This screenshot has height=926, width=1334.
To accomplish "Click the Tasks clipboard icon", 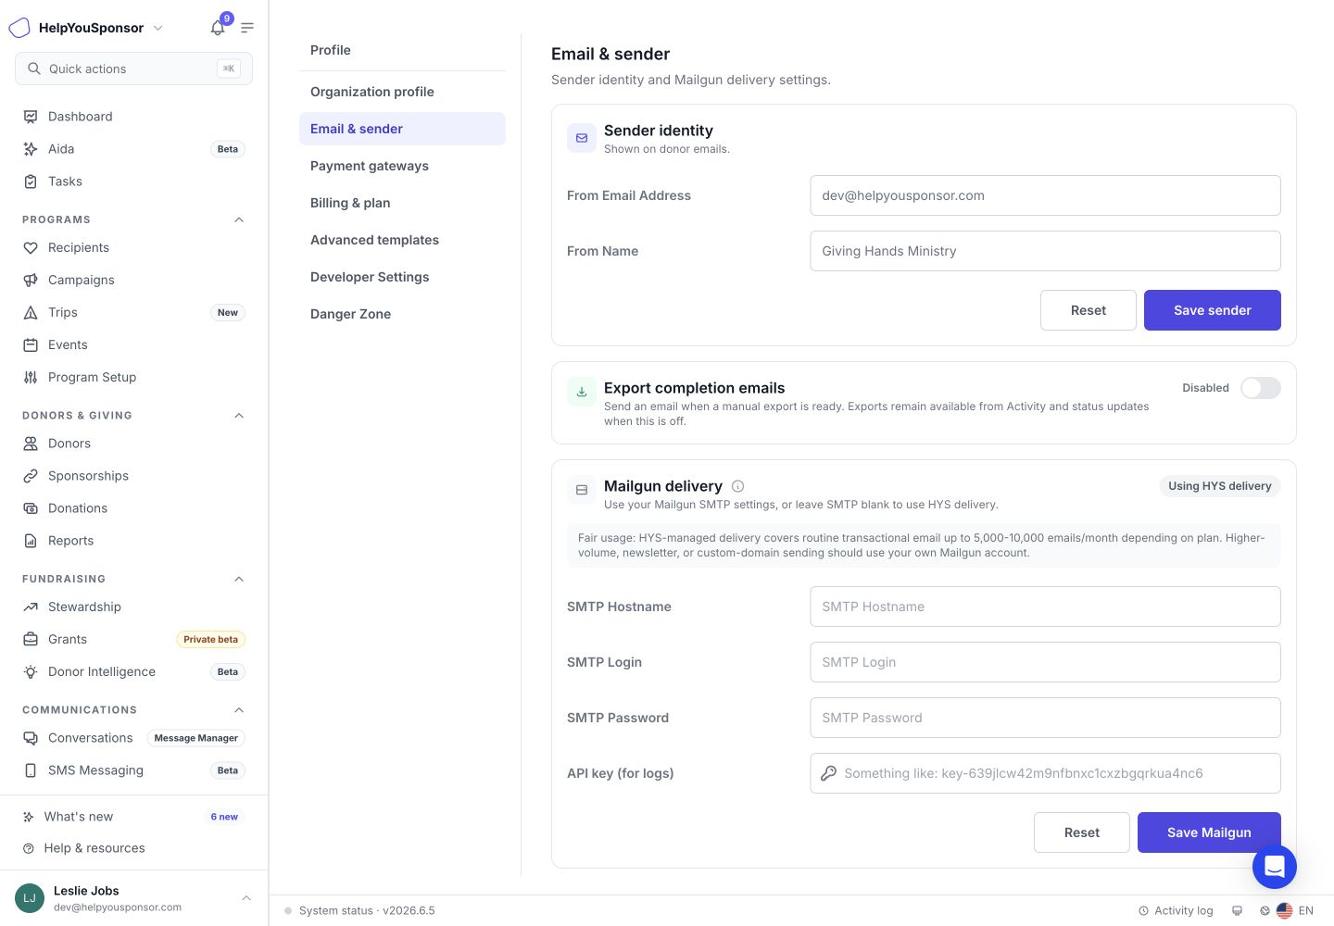I will 31,181.
